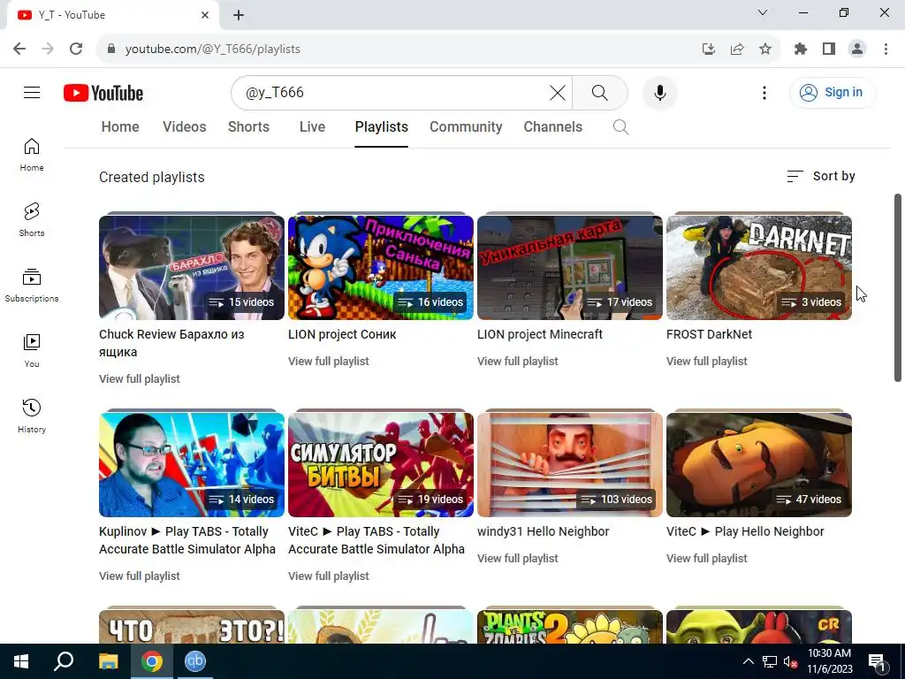Open Chuck Review playlist thumbnail
This screenshot has width=905, height=679.
click(x=192, y=267)
